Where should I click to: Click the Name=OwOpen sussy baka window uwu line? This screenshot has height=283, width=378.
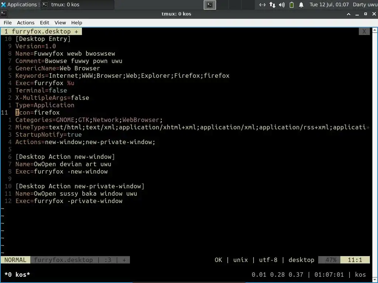click(76, 193)
